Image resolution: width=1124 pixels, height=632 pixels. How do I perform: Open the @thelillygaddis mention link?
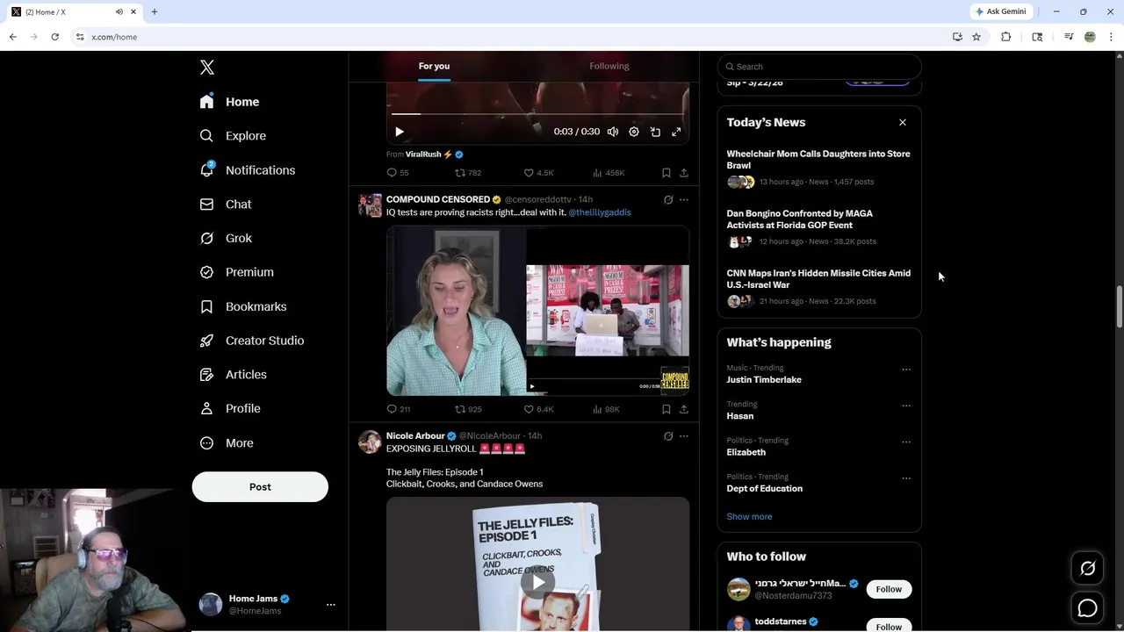click(x=600, y=212)
